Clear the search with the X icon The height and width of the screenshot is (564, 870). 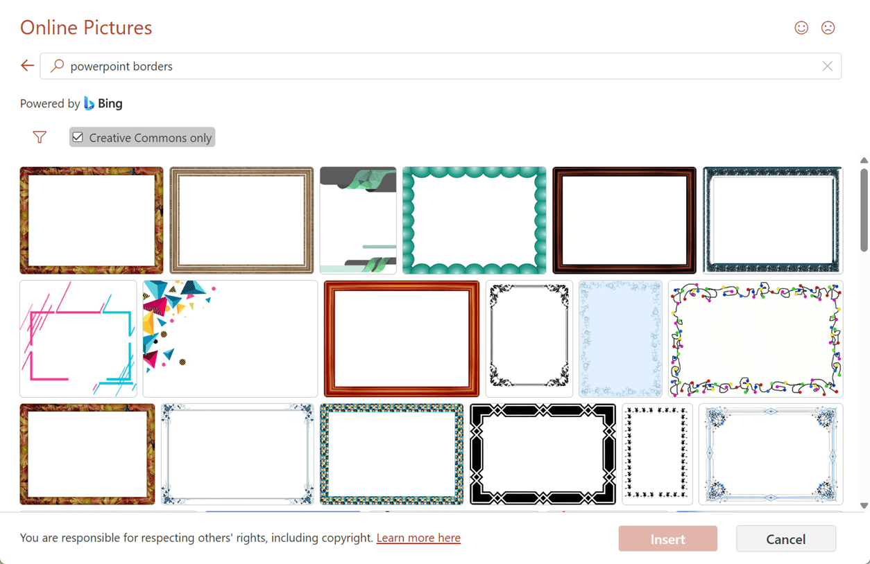coord(827,66)
